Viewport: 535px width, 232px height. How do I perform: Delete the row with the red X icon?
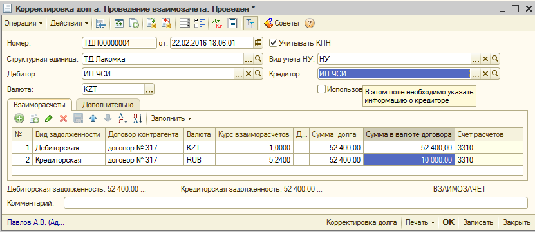point(64,118)
